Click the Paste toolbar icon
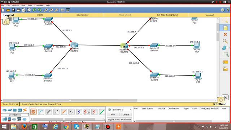 [x=29, y=10]
